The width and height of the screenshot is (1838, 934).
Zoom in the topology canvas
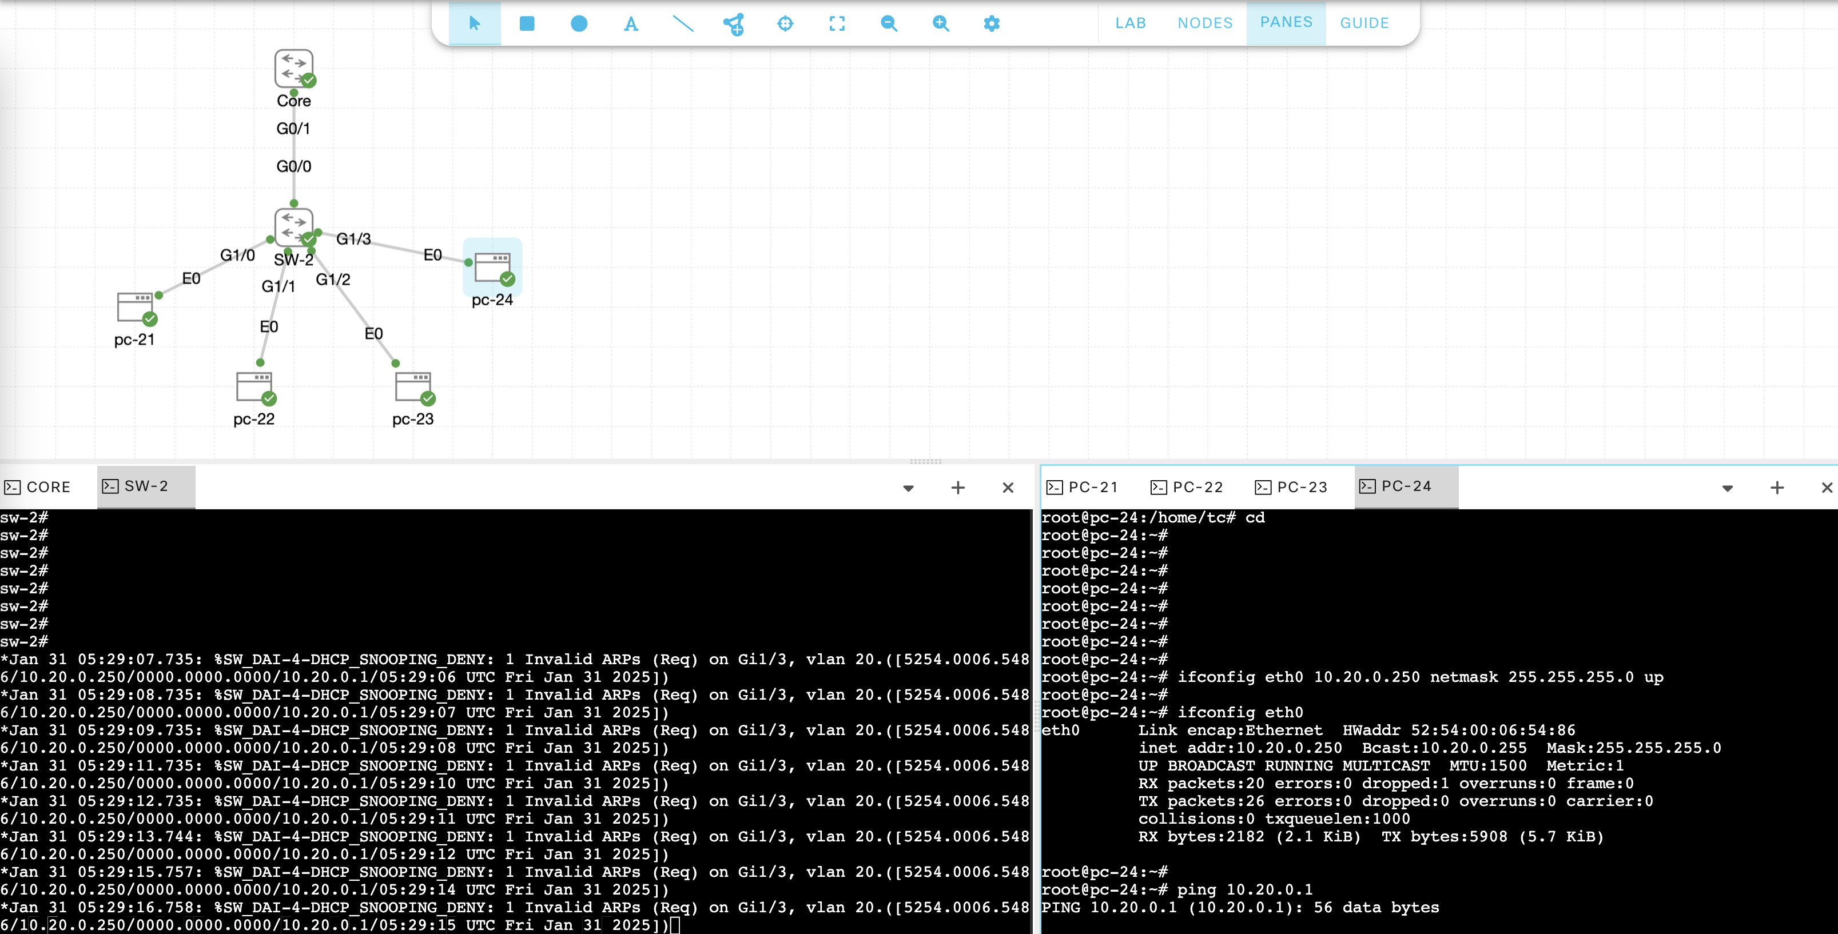(x=940, y=23)
